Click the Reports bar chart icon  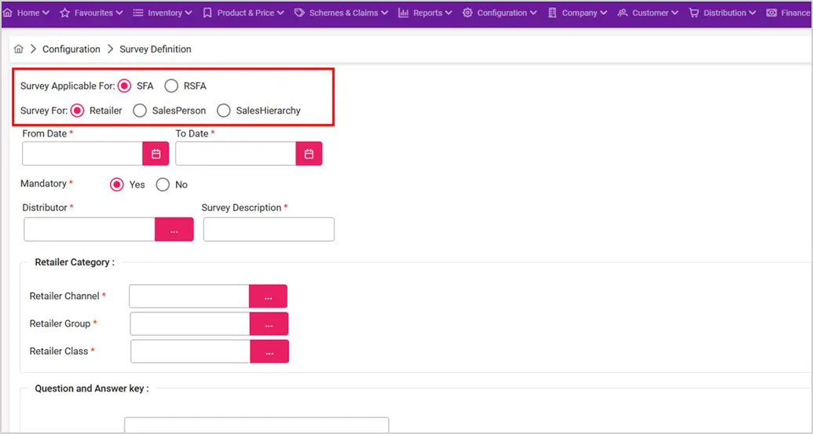[x=404, y=13]
